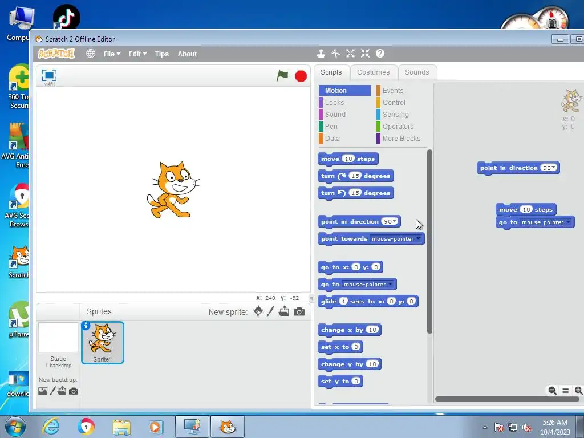Upload a backdrop from file
The height and width of the screenshot is (438, 584).
click(x=62, y=391)
